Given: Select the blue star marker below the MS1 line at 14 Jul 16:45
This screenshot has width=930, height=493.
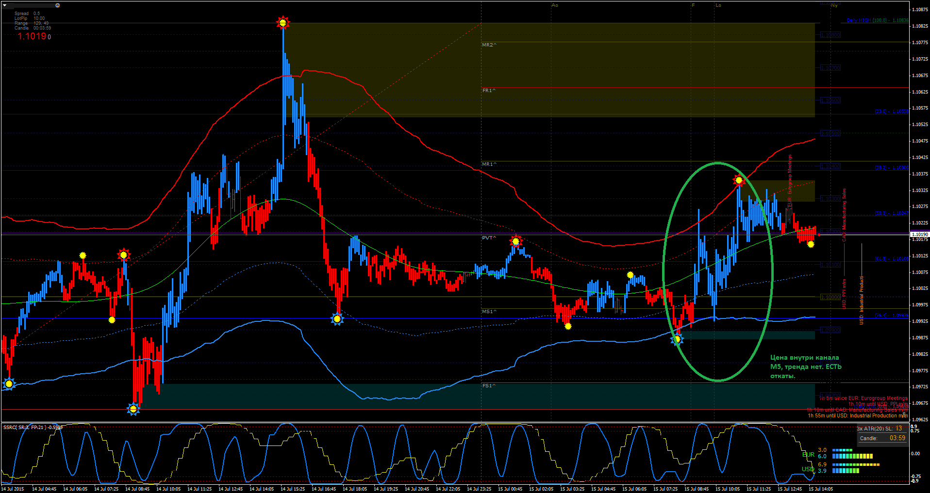Looking at the screenshot, I should (x=337, y=318).
